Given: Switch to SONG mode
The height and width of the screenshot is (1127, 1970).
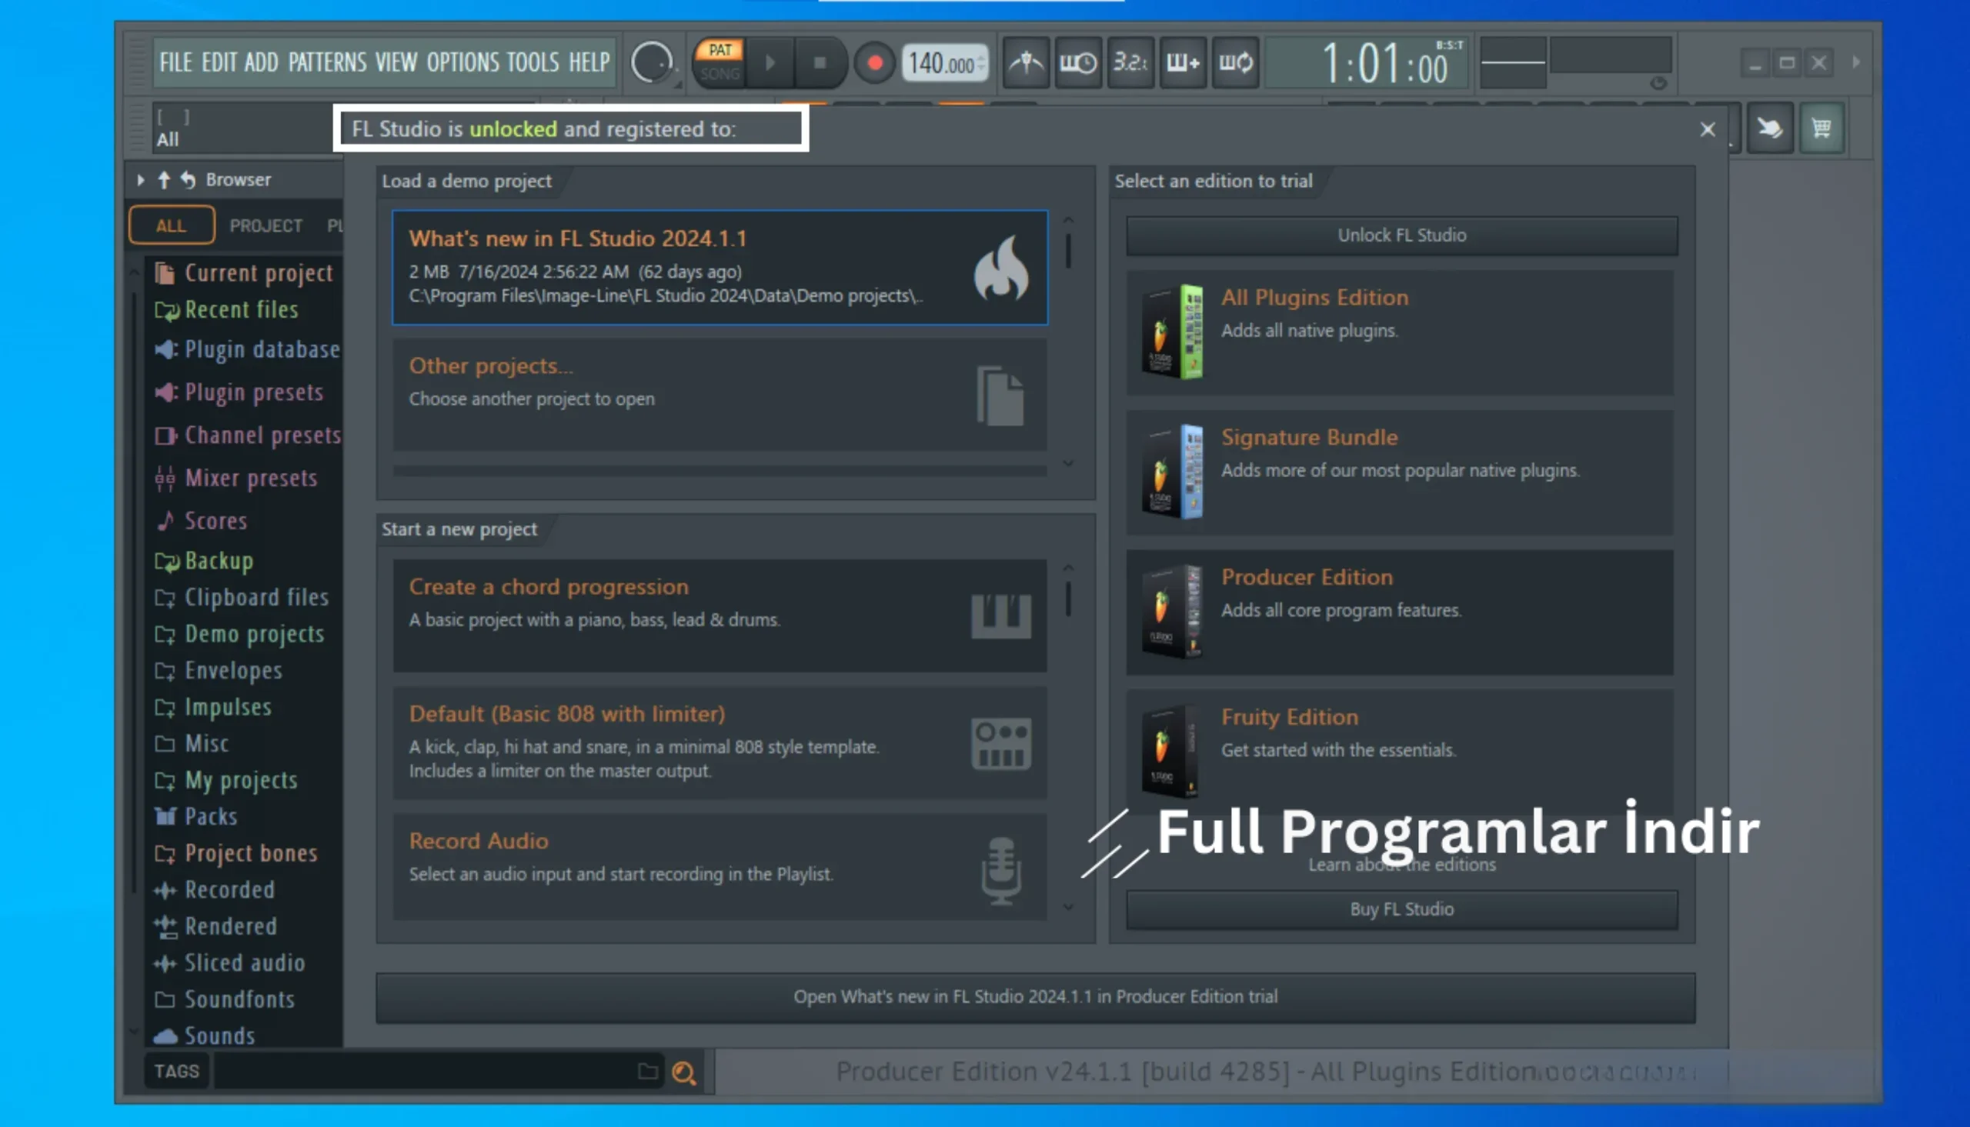Looking at the screenshot, I should [720, 74].
